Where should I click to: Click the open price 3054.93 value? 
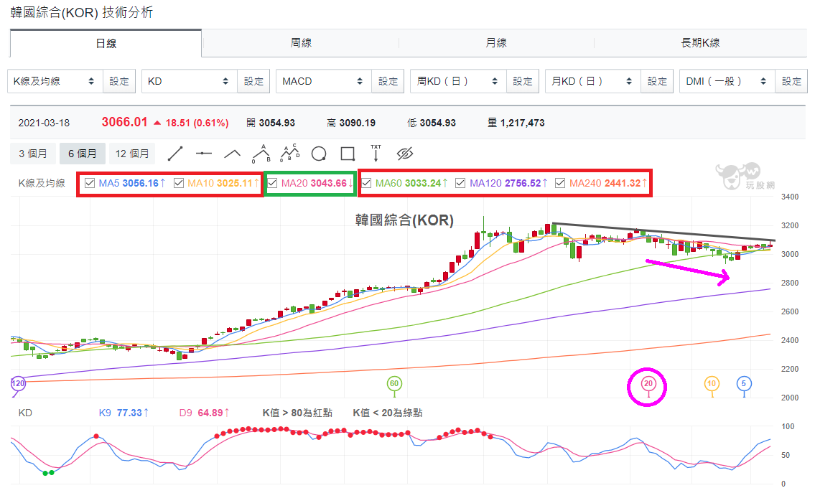pyautogui.click(x=276, y=123)
